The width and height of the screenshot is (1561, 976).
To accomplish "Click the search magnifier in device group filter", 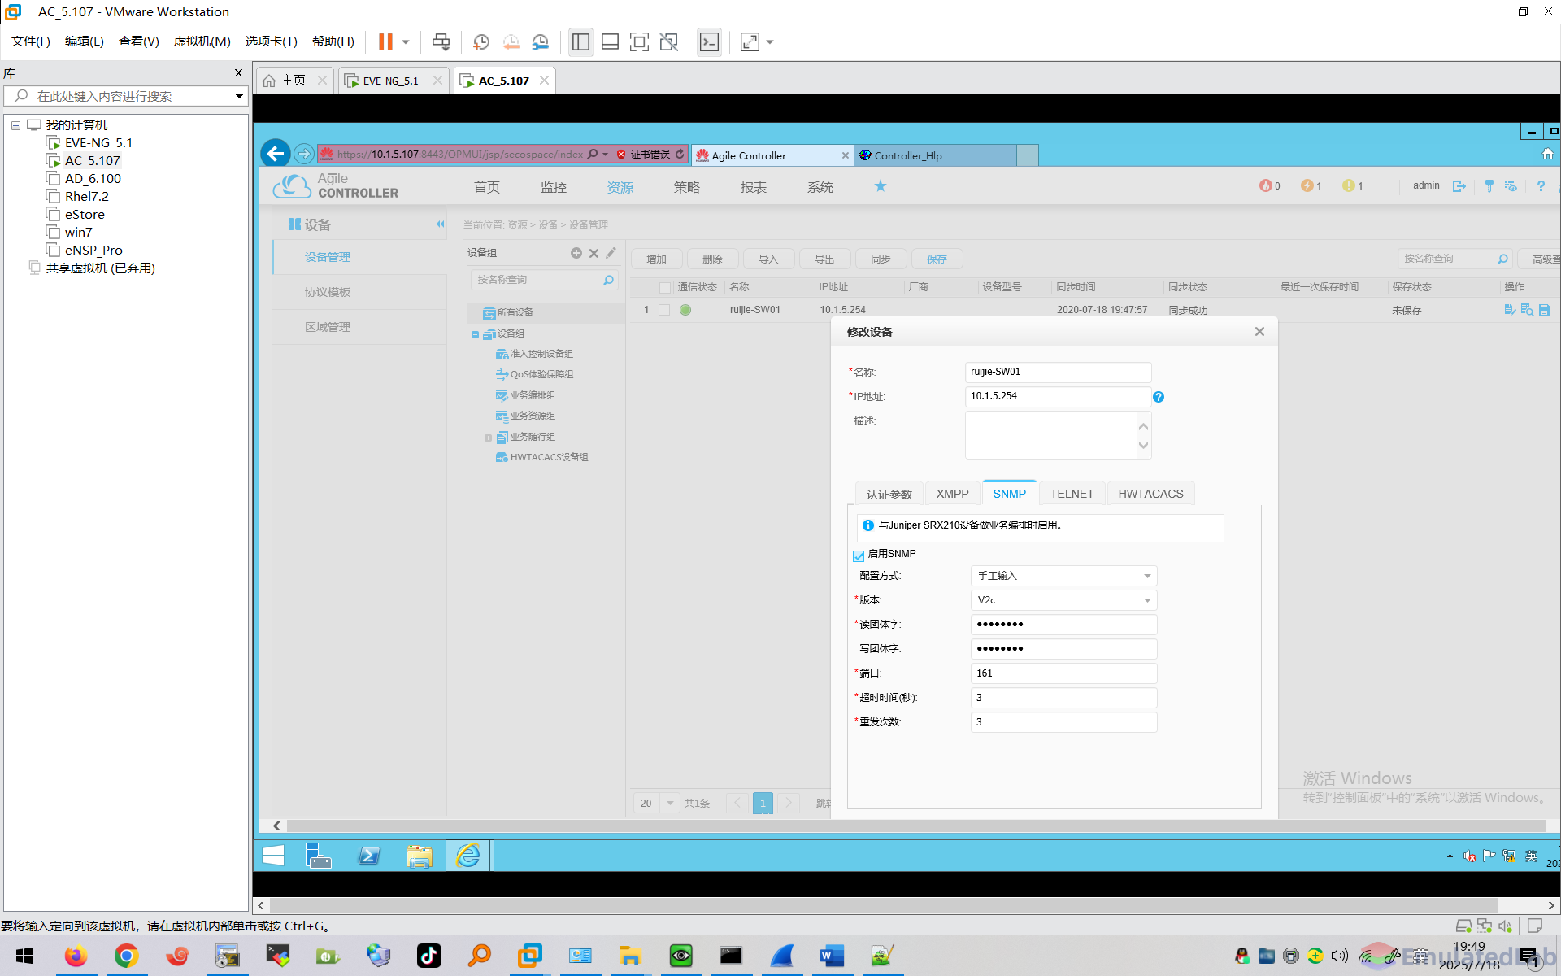I will pyautogui.click(x=608, y=280).
